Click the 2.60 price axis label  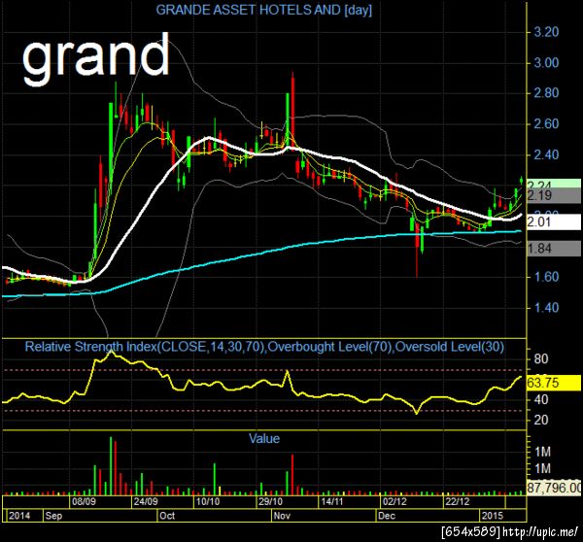coord(546,123)
